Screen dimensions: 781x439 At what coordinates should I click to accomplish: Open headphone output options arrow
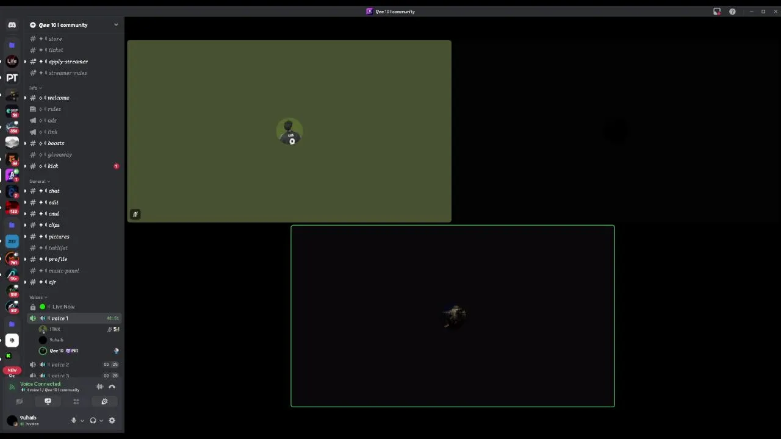pos(101,421)
